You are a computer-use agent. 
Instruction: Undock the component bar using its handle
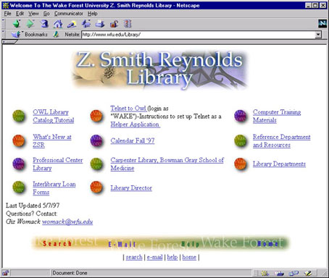[255, 273]
